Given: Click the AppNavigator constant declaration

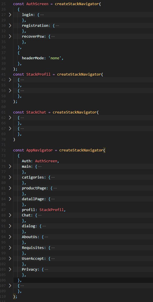Looking at the screenshot, I should 39,150.
